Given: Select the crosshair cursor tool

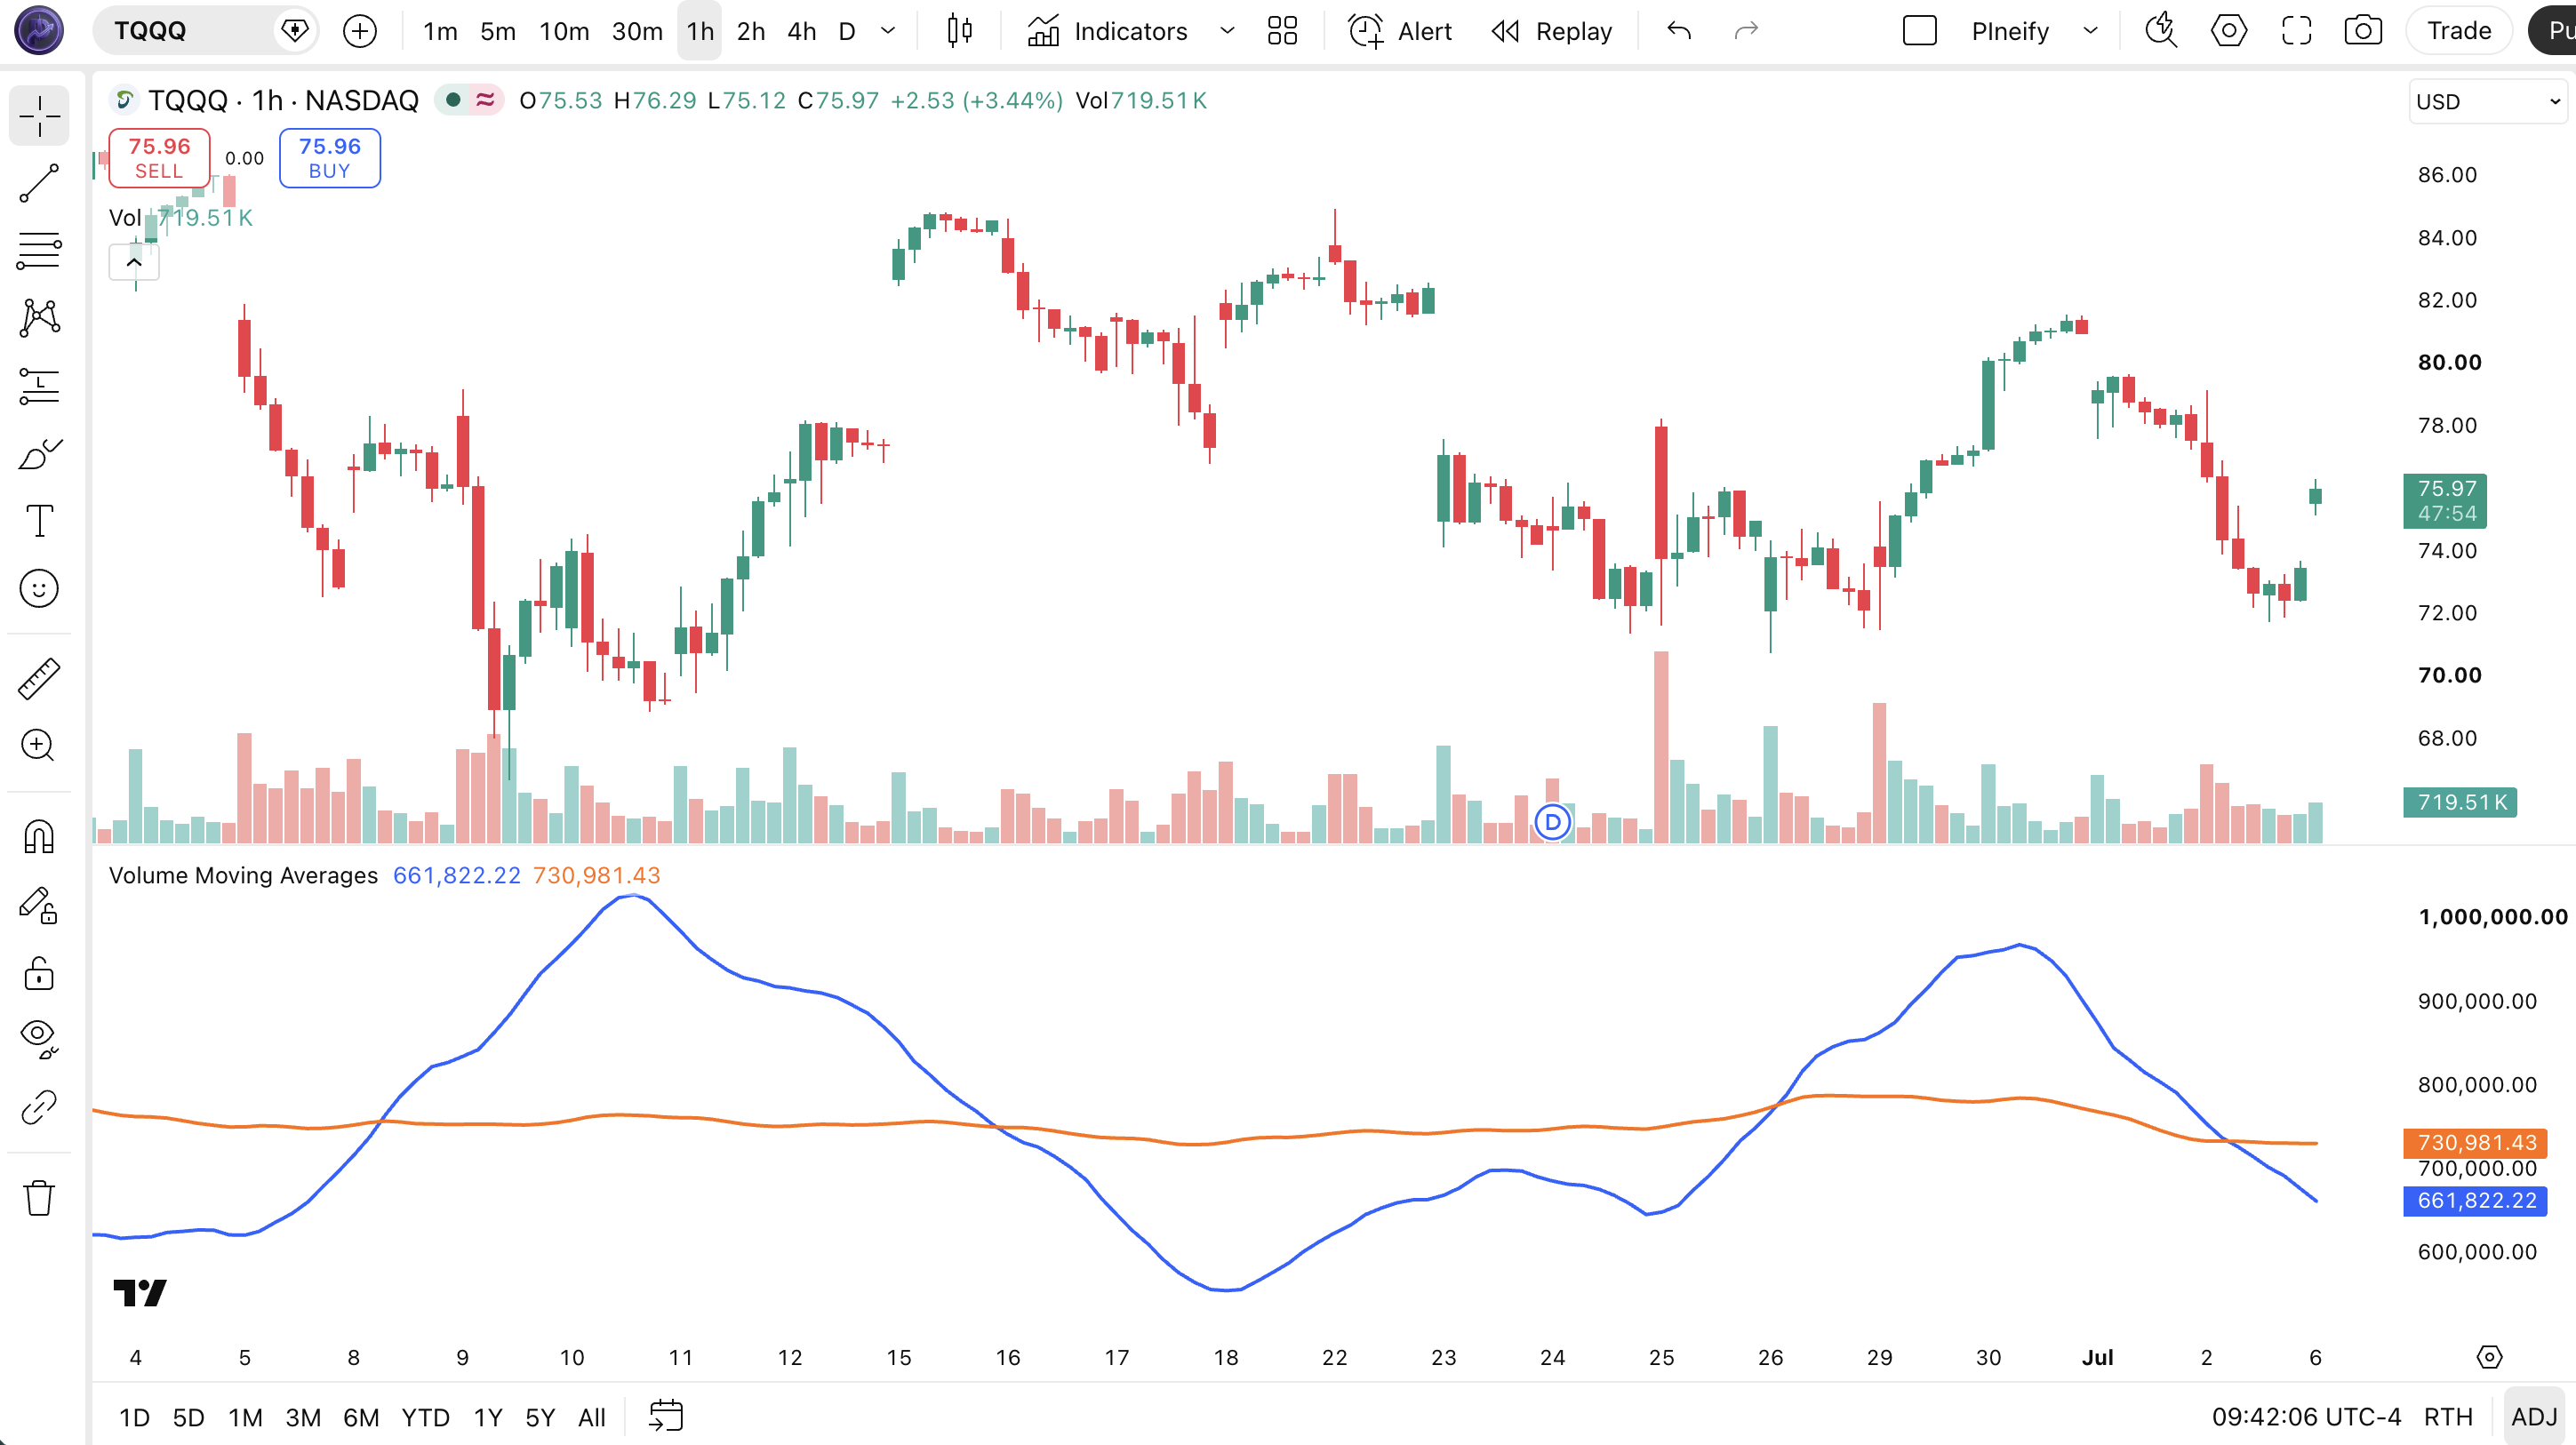Looking at the screenshot, I should tap(39, 116).
